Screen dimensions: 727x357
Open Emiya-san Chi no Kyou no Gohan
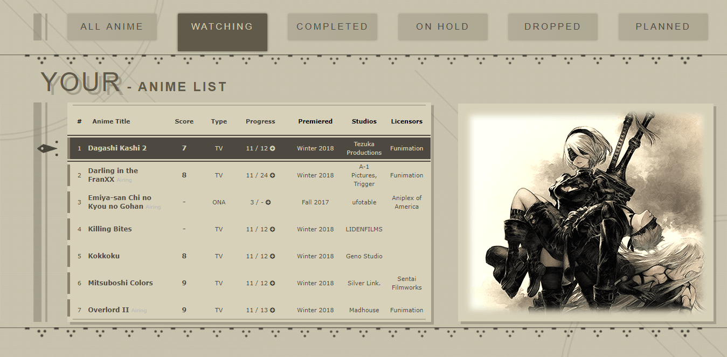[120, 202]
